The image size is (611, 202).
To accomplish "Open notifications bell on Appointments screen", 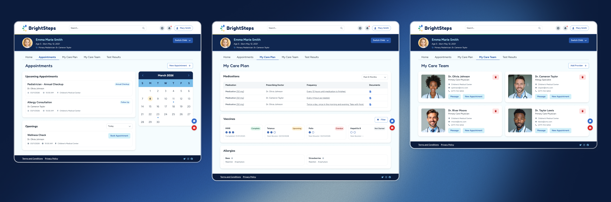I will (x=169, y=28).
